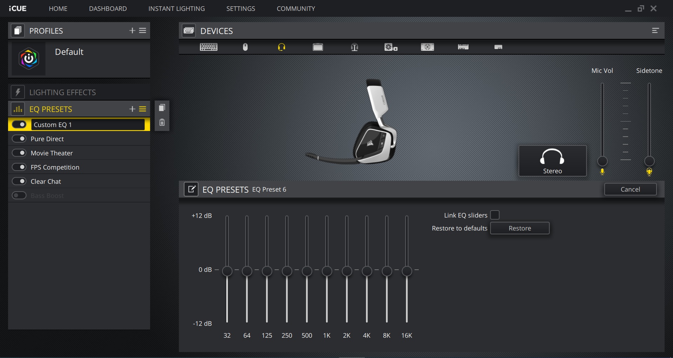Viewport: 673px width, 358px height.
Task: Open the Devices panel options menu
Action: point(655,30)
